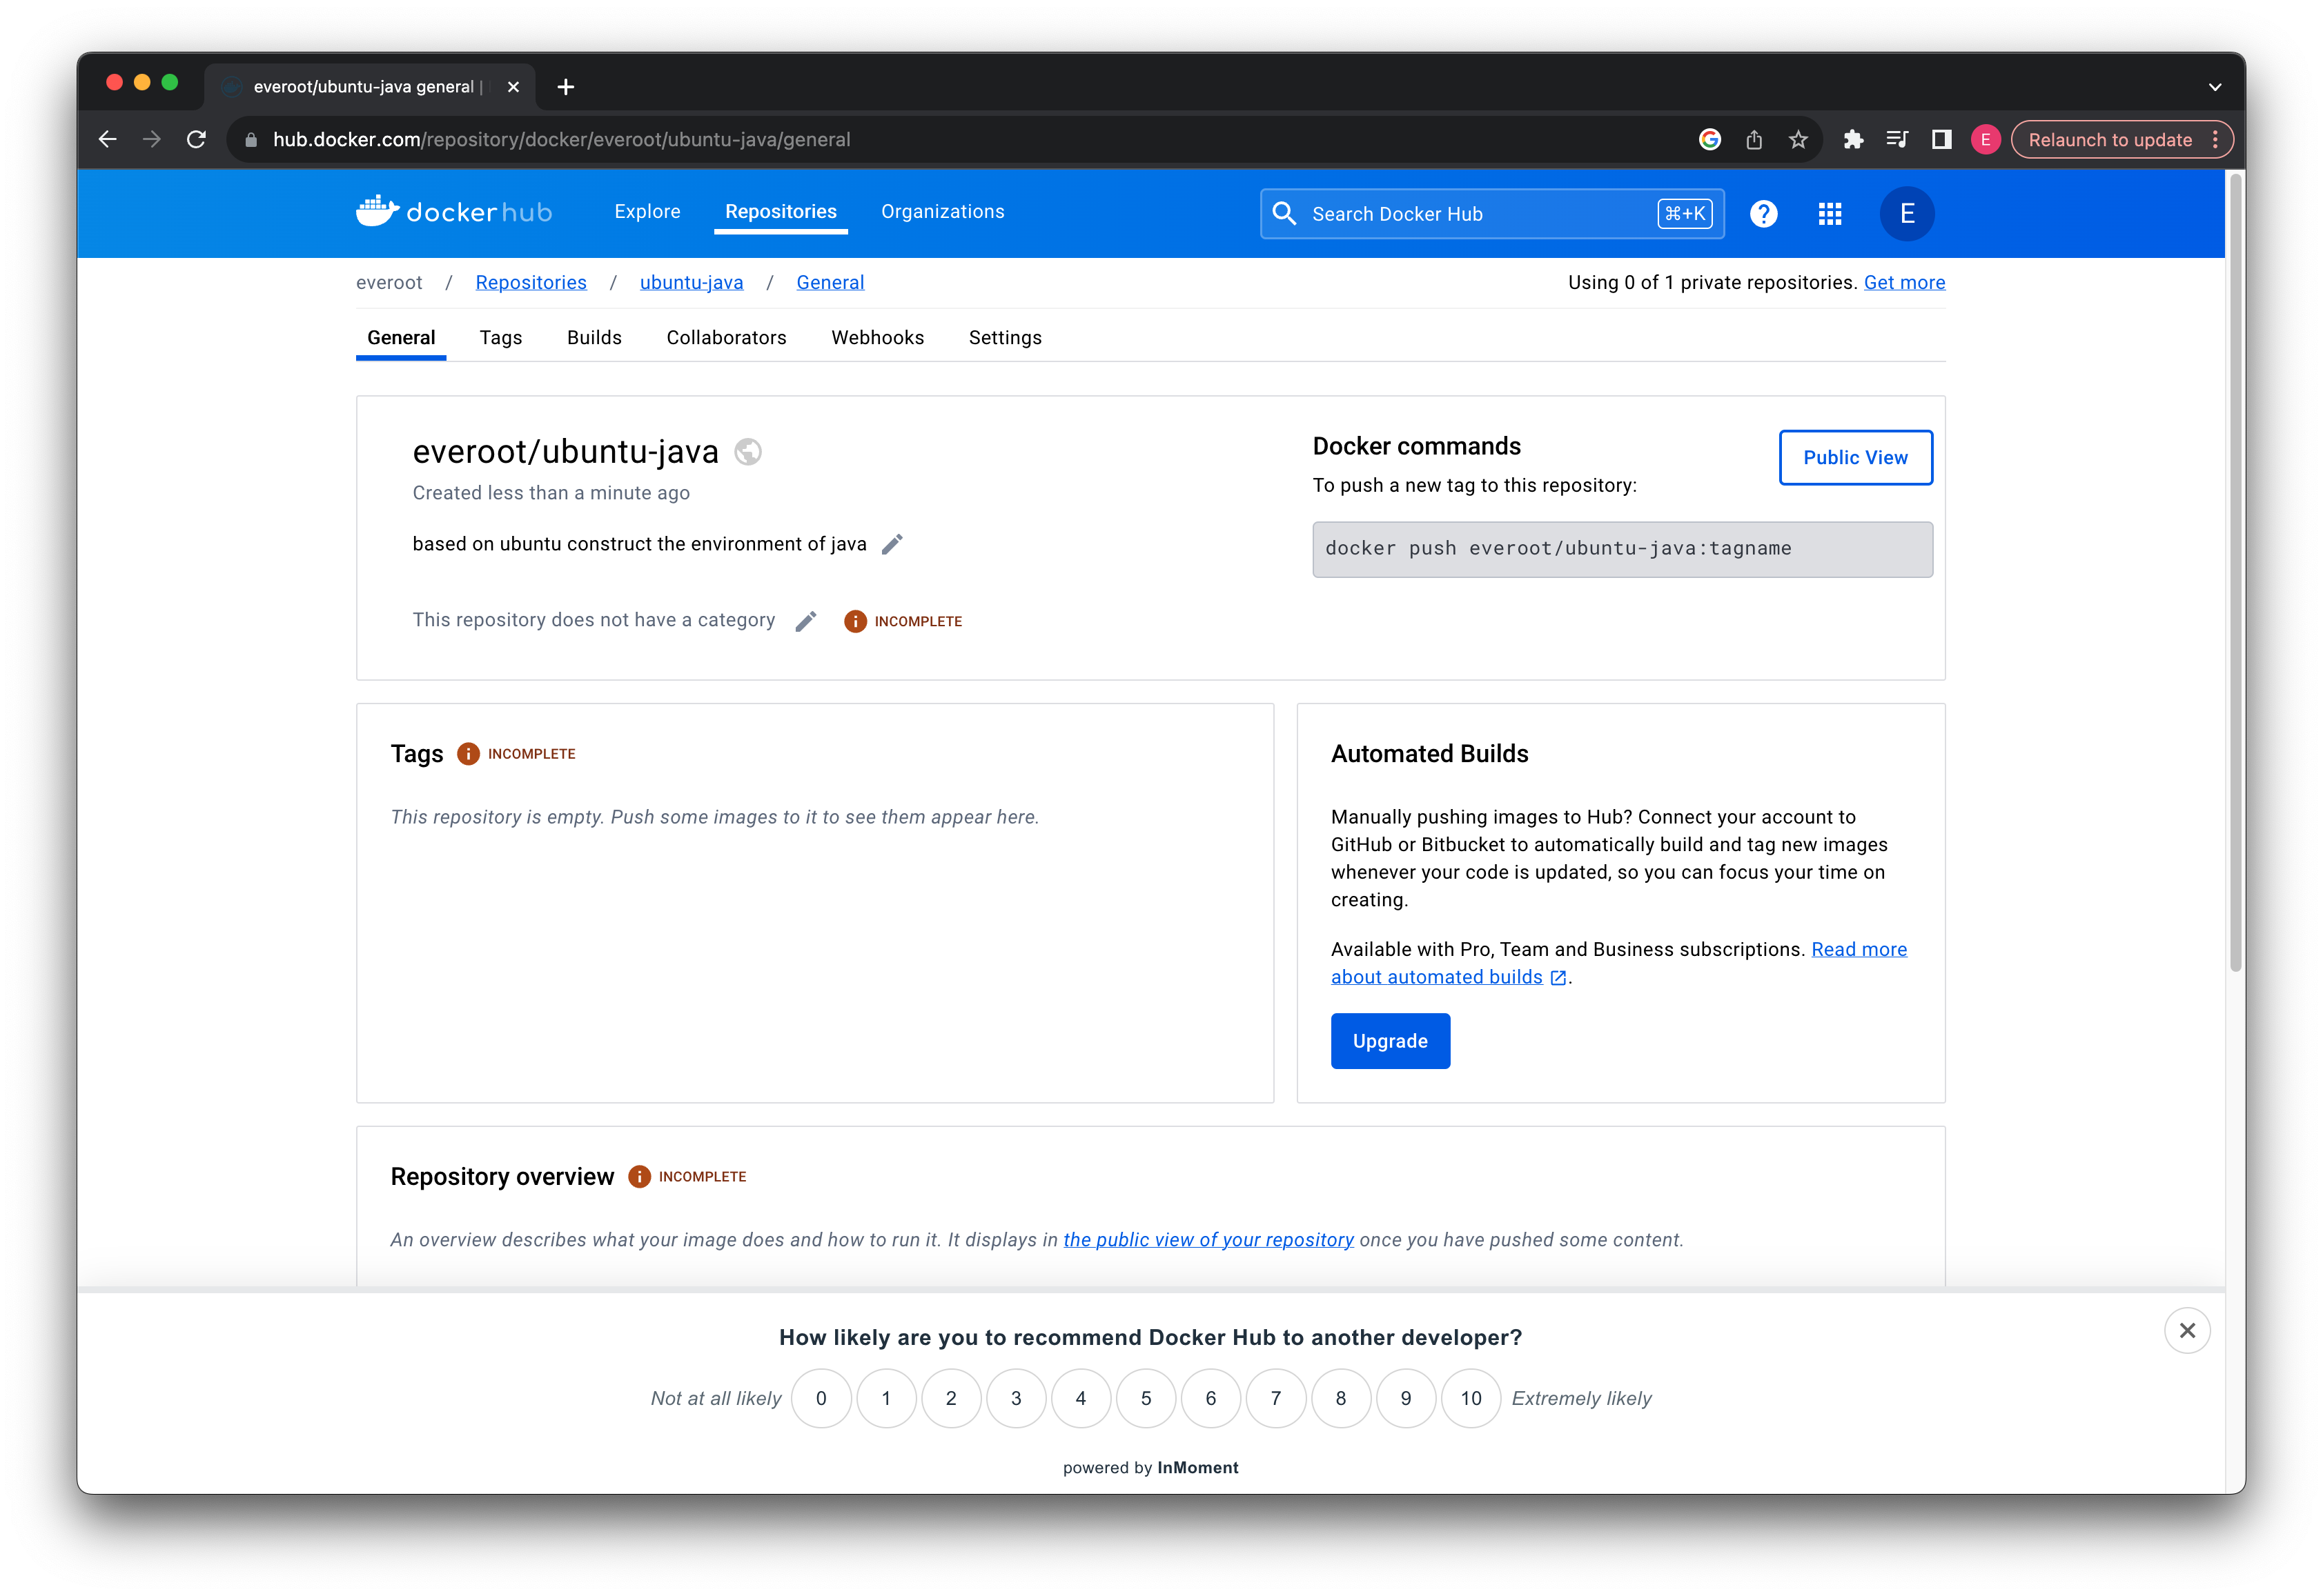This screenshot has width=2323, height=1596.
Task: Select rating 4 in the survey
Action: point(1081,1398)
